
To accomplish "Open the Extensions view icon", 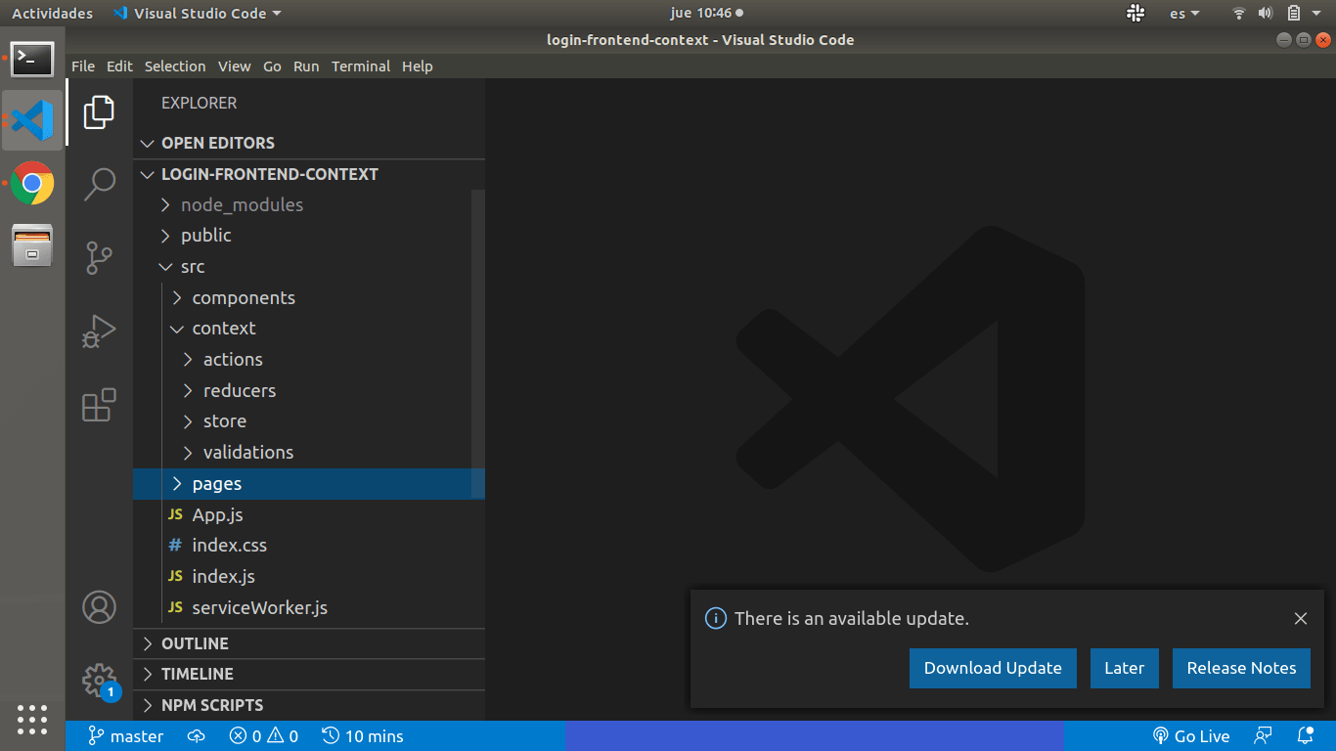I will click(99, 405).
